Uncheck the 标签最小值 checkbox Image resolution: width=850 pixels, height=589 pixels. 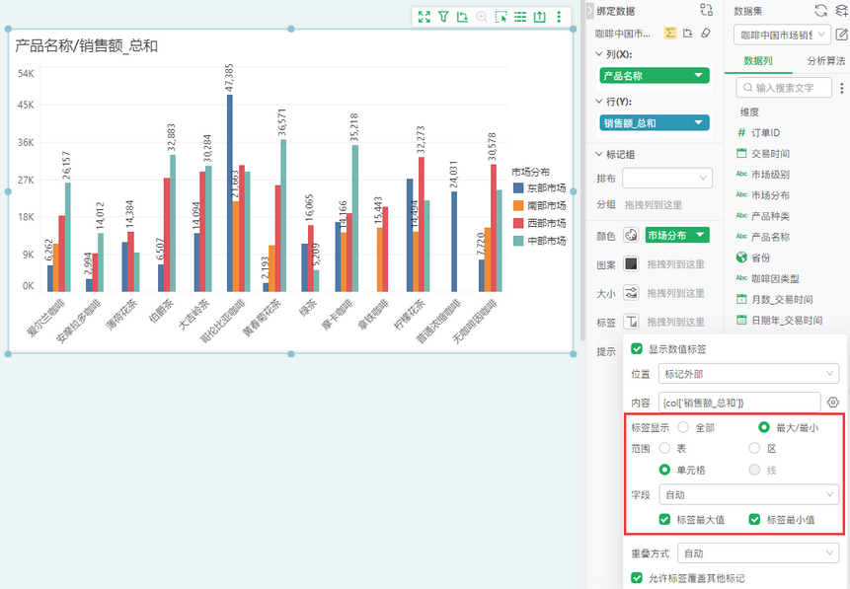754,520
